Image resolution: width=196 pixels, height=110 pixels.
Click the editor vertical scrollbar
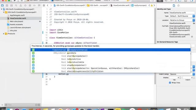click(155, 46)
